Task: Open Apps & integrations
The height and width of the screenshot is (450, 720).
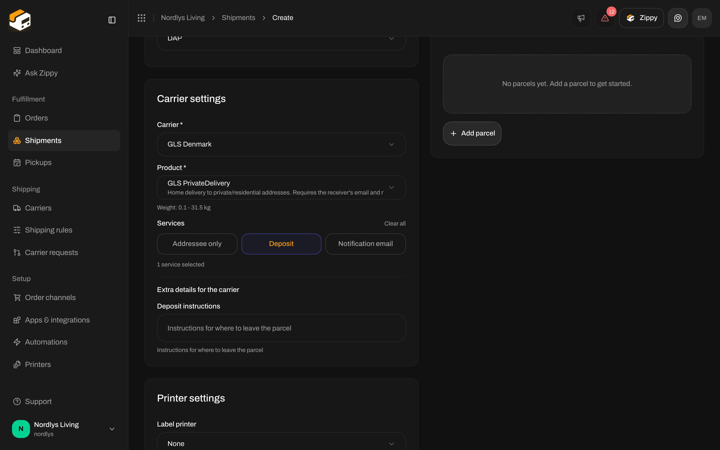Action: 64,320
